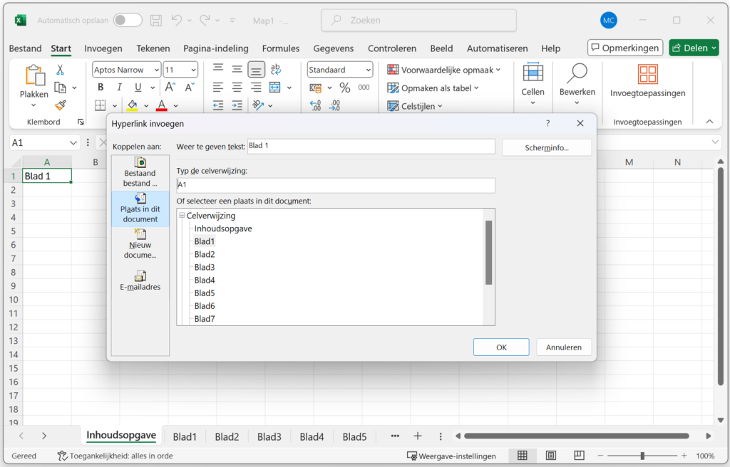Toggle bottom align button
Screen dimensions: 730x467
click(256, 70)
